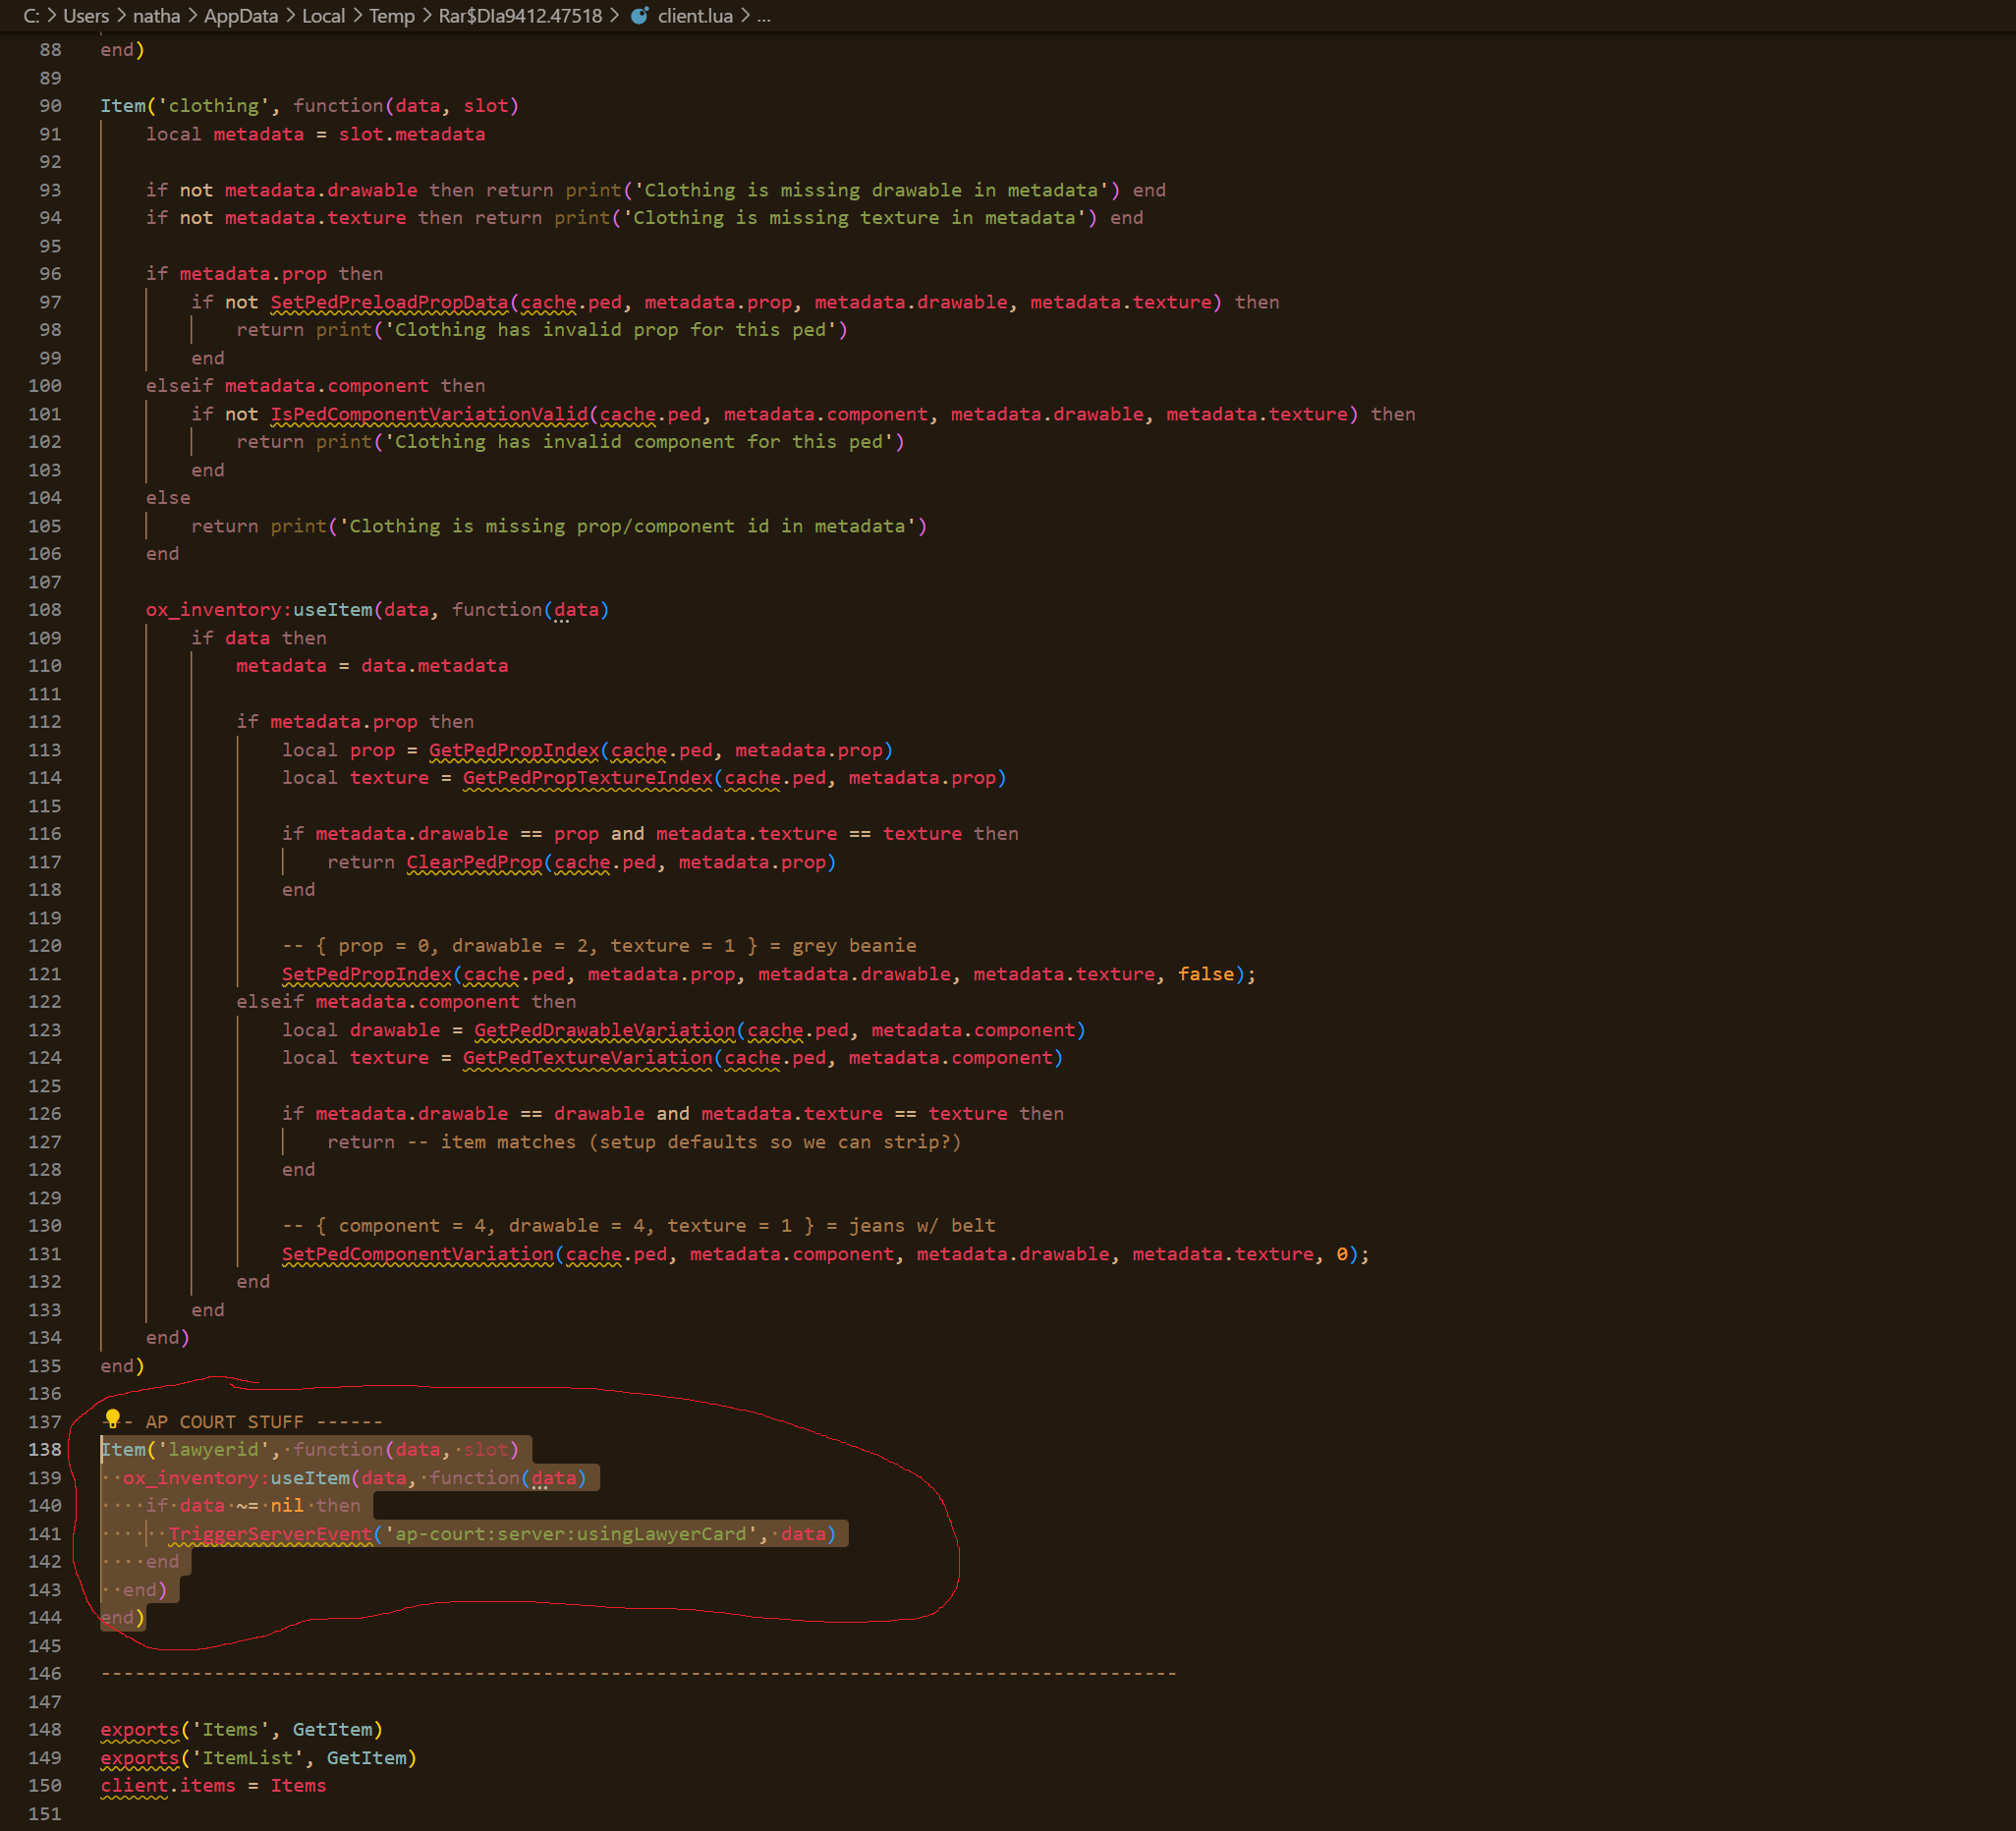2016x1831 pixels.
Task: Open the 'Rar$DIa9412.47518' breadcrumb folder
Action: [x=521, y=16]
